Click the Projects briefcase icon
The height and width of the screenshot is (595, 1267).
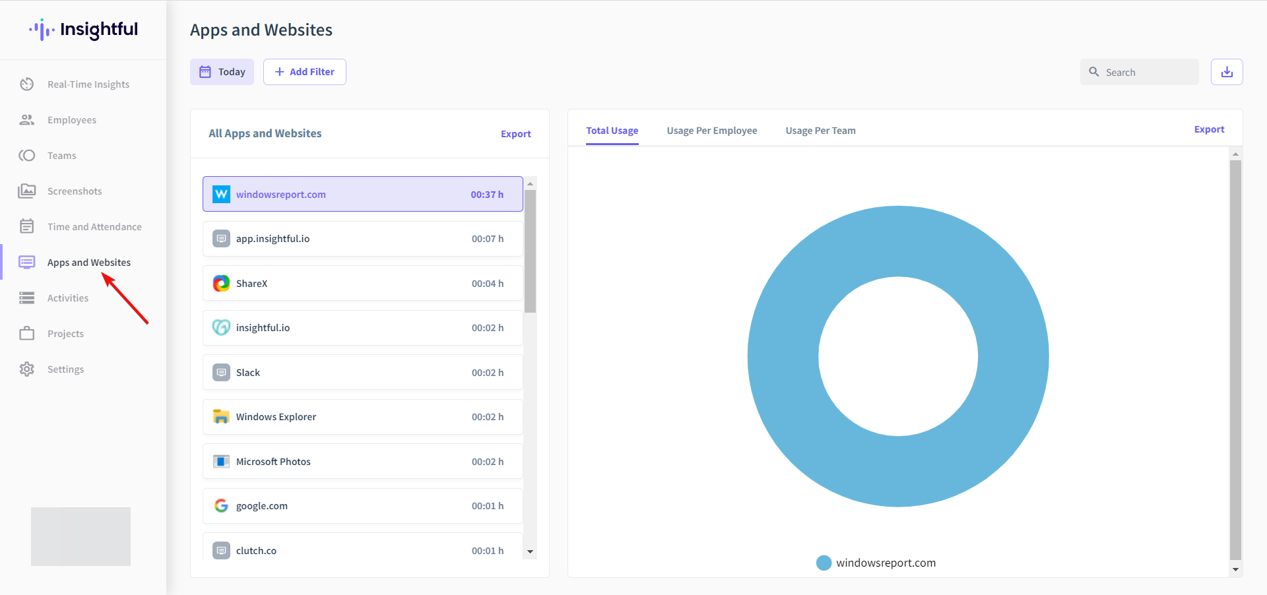pos(26,334)
